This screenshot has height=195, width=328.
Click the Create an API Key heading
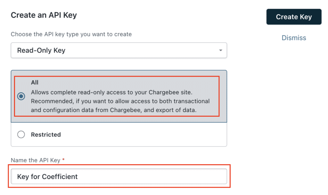44,15
